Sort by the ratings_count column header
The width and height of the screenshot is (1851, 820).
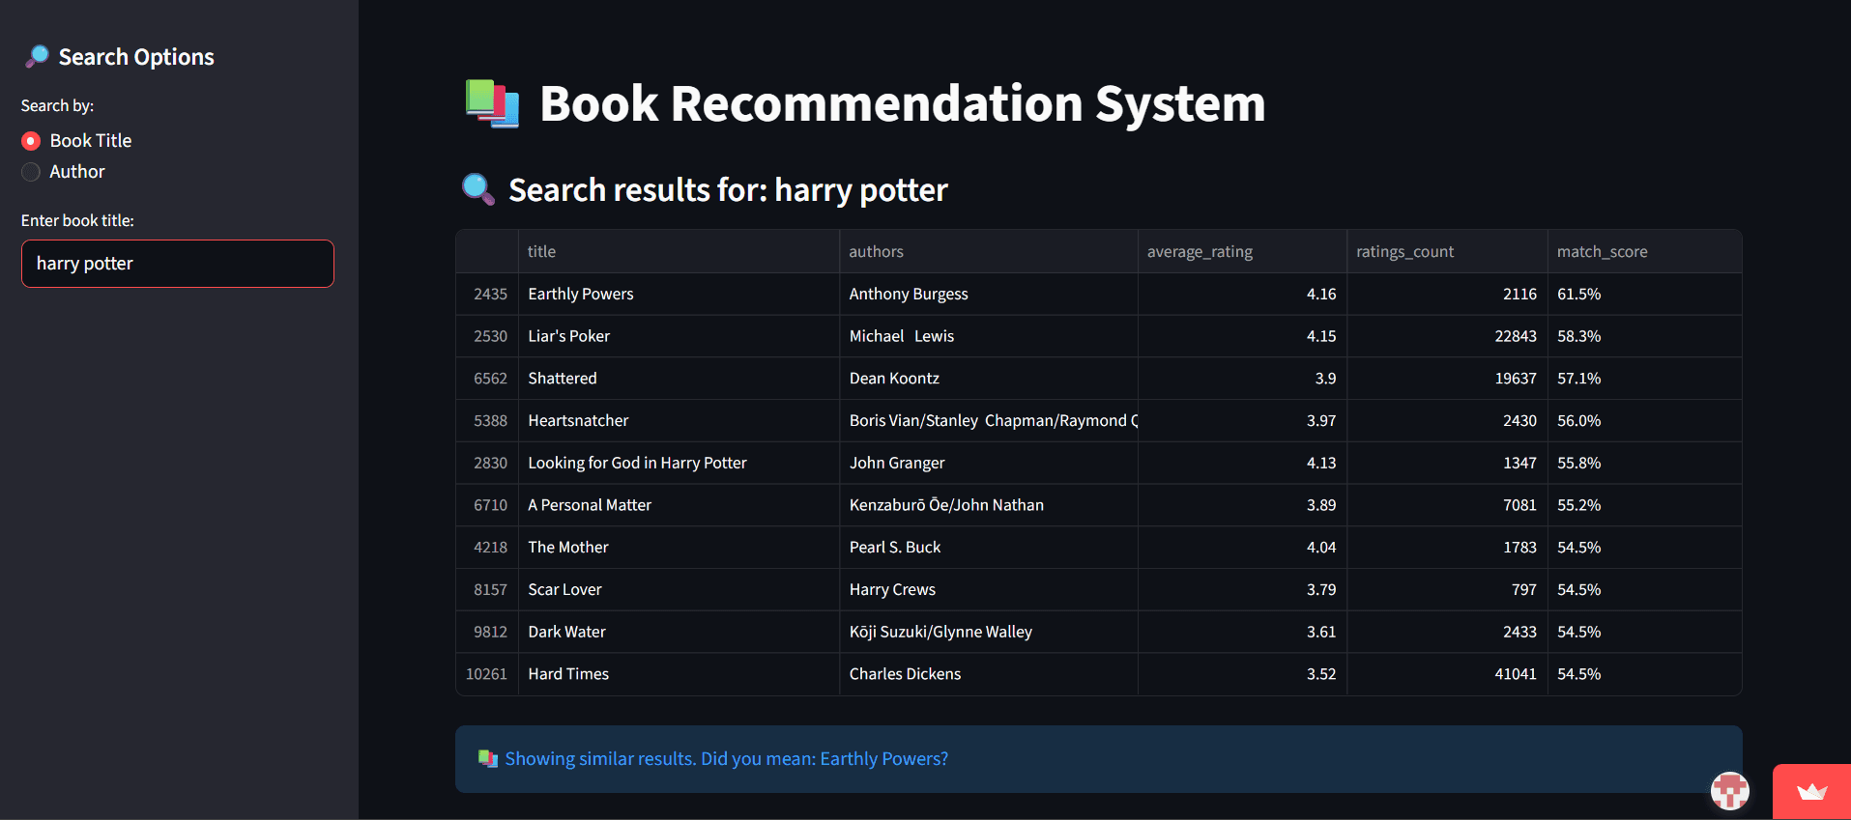click(1447, 251)
